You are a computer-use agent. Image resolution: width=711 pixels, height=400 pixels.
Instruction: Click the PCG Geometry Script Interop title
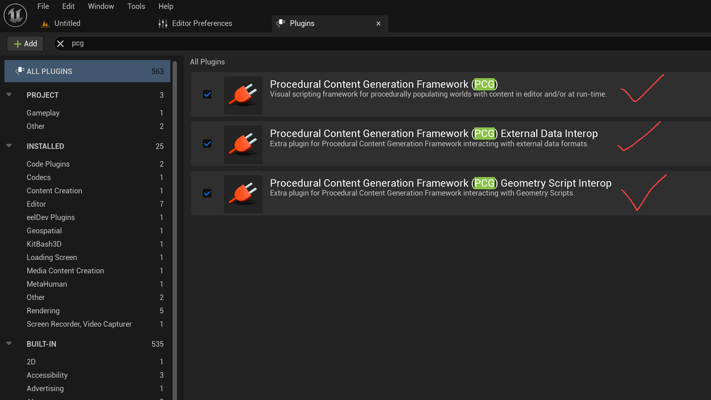[441, 183]
